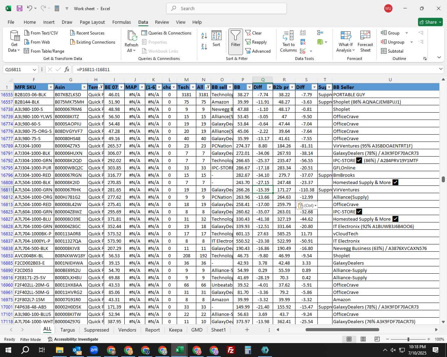Click Accessibility: Investigate in status bar
This screenshot has height=357, width=447.
point(73,339)
